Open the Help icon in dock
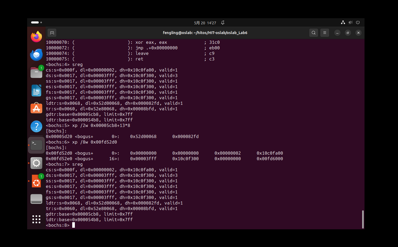This screenshot has height=247, width=398. pos(36,126)
